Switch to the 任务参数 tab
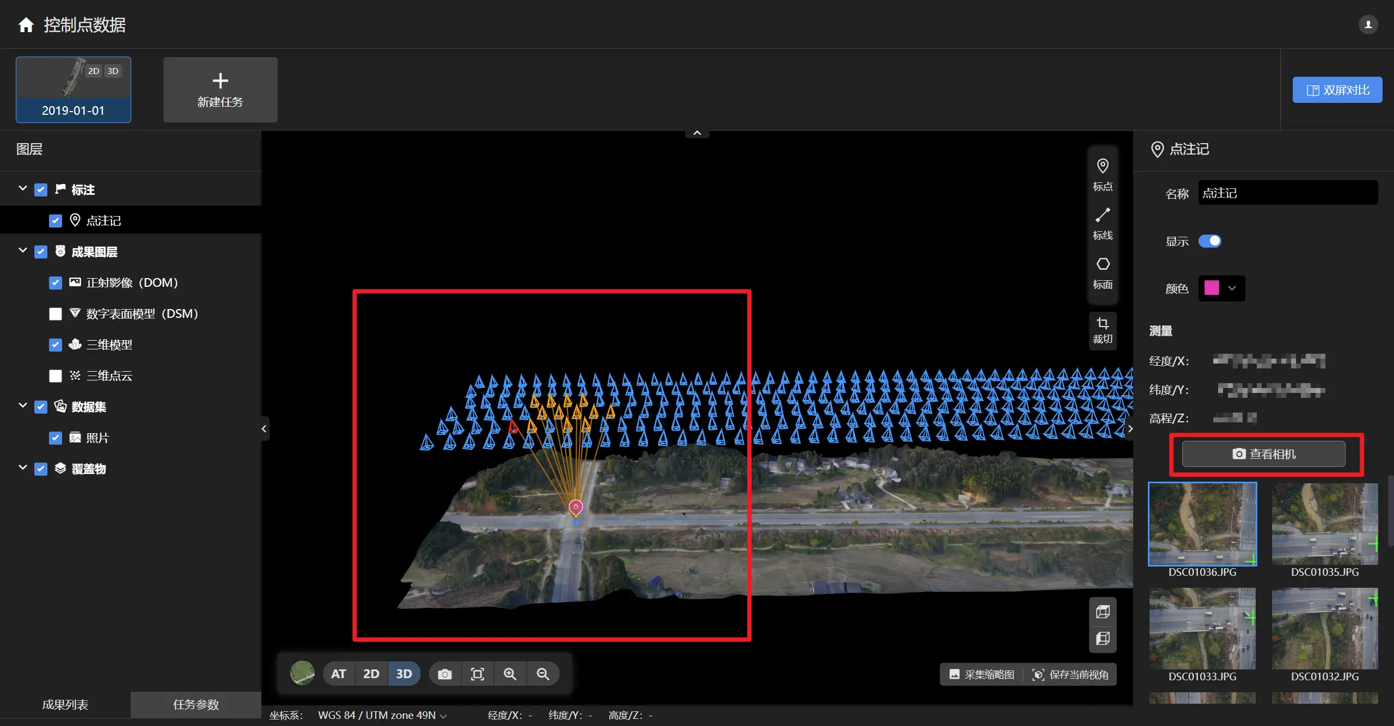This screenshot has width=1394, height=726. [x=195, y=704]
